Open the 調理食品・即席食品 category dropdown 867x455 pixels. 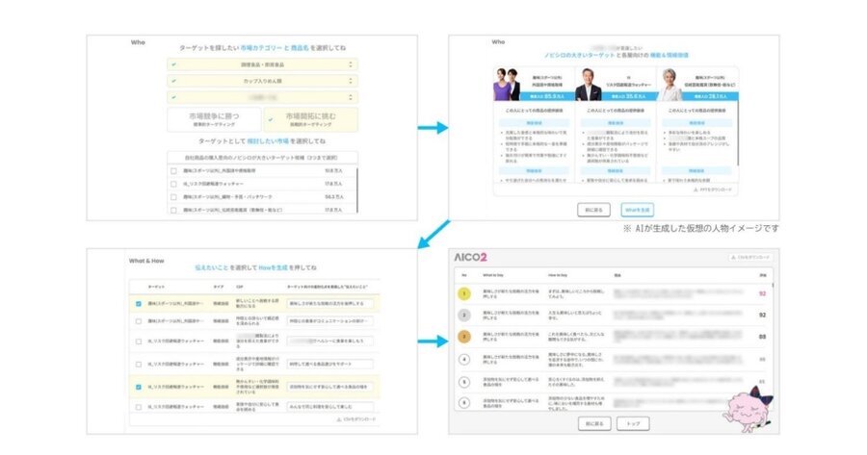262,64
